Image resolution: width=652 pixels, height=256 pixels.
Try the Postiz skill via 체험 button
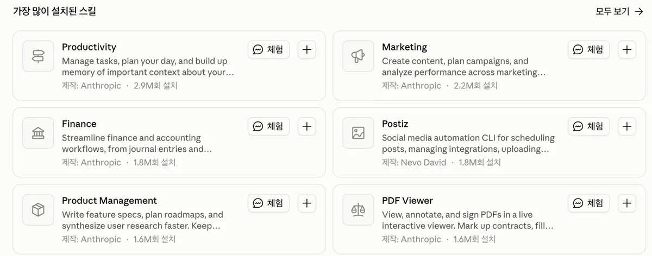(x=588, y=126)
